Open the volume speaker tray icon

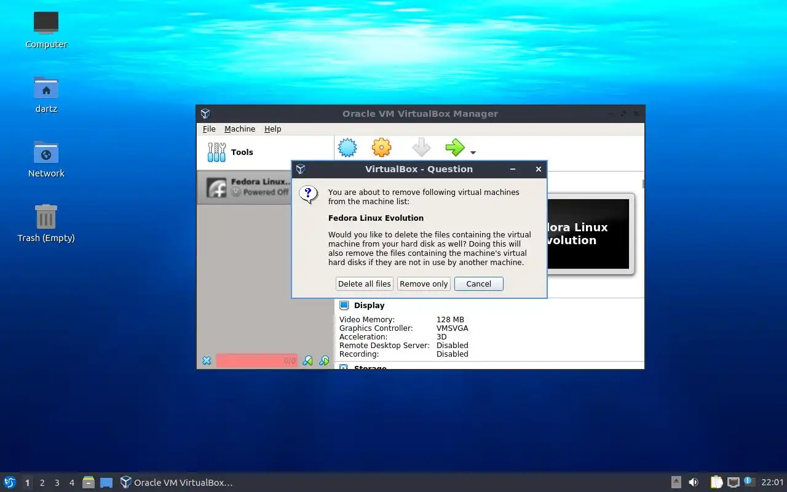click(x=694, y=482)
